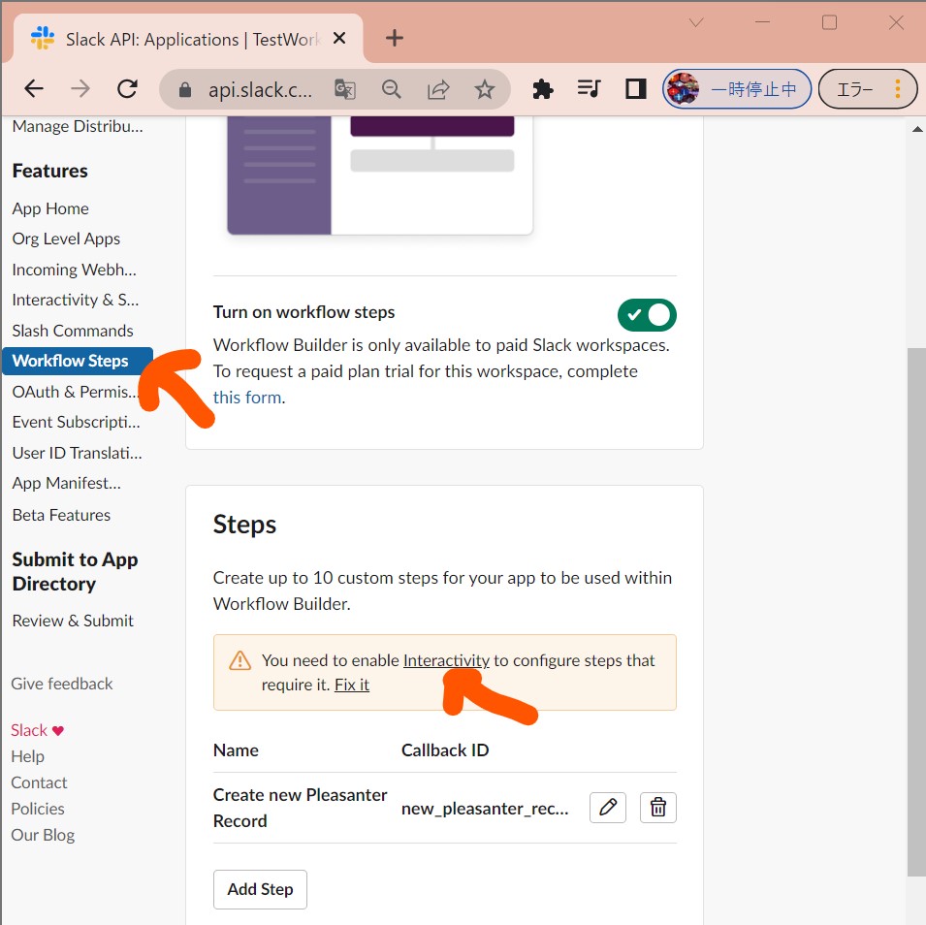926x925 pixels.
Task: Click the Add Step button
Action: tap(260, 889)
